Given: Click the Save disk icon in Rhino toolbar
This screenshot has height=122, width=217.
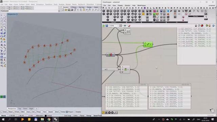Looking at the screenshot, I should 69,10.
